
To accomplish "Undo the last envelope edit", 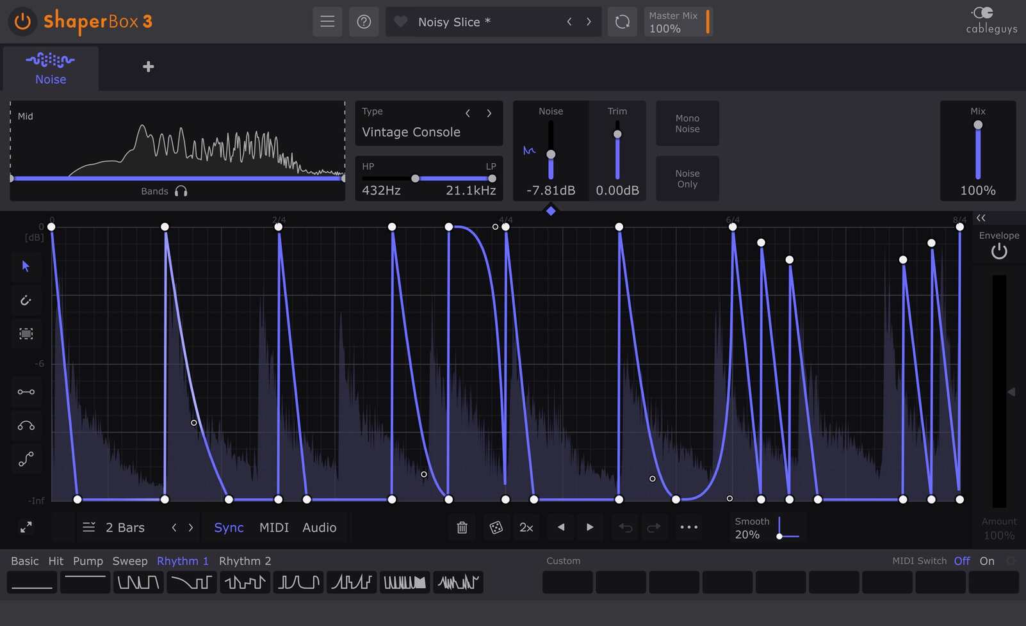I will tap(624, 527).
